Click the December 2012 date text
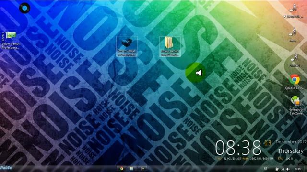This screenshot has width=307, height=172. (x=291, y=142)
